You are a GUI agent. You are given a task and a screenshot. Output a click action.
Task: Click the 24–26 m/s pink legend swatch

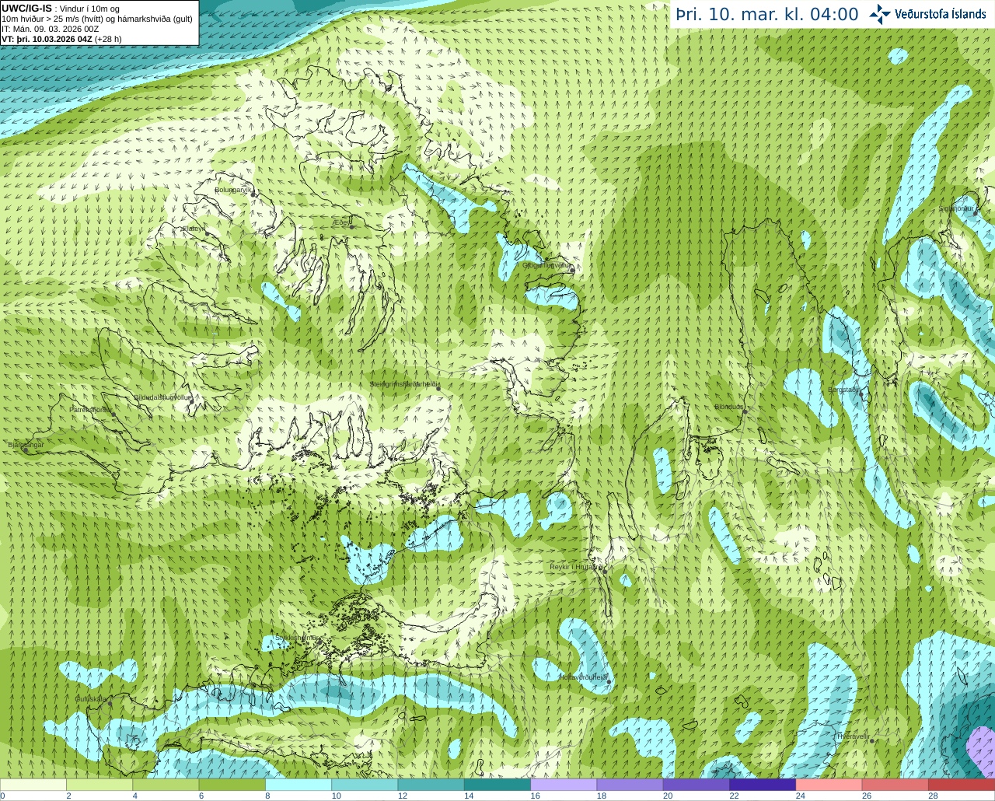829,785
